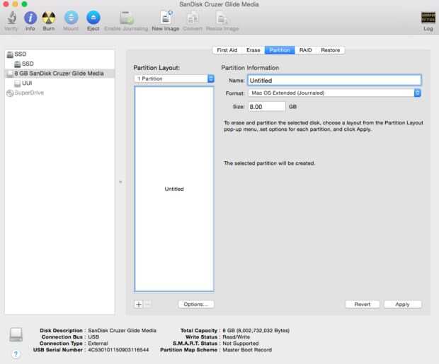
Task: Open the Log toolbar icon
Action: coord(428,18)
